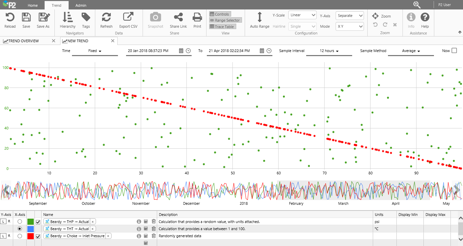Uncheck visibility of Beardy THP Actual trace
This screenshot has width=463, height=246.
pos(38,222)
